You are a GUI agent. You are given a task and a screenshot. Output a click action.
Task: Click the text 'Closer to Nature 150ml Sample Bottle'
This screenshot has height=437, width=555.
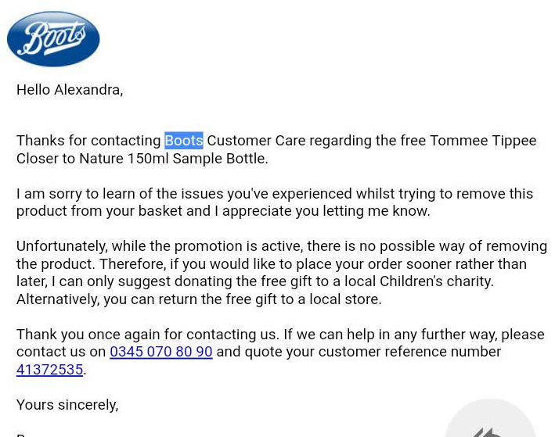coord(141,159)
